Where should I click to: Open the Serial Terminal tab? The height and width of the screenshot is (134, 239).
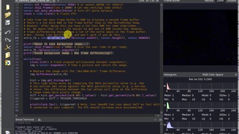pyautogui.click(x=25, y=119)
